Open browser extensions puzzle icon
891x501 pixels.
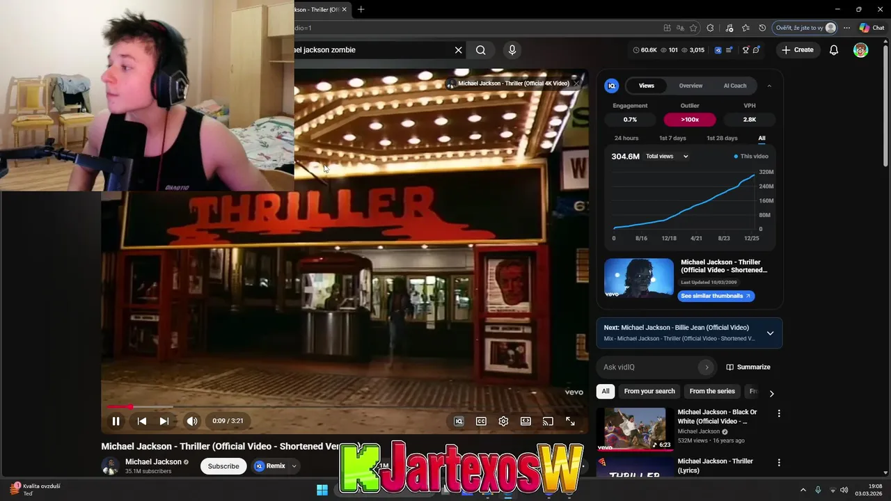710,28
